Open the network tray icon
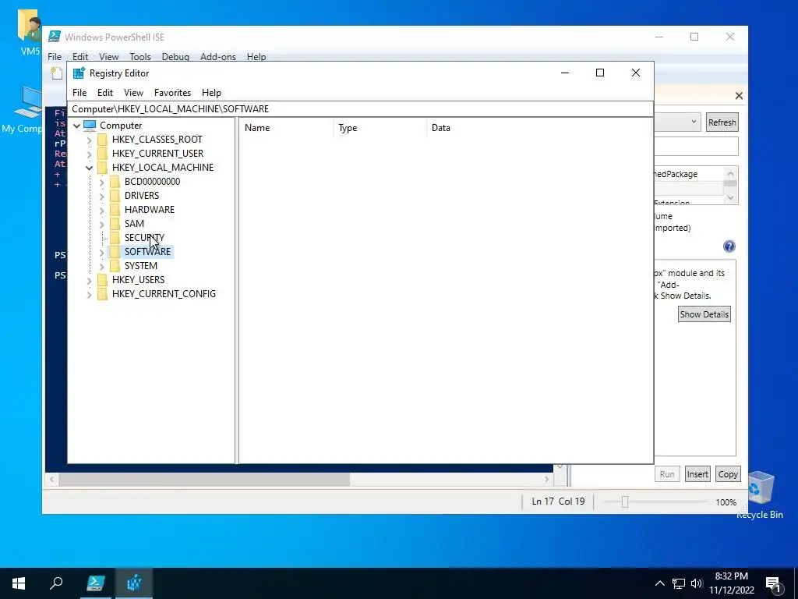Screen dimensions: 798x599 pyautogui.click(x=679, y=583)
